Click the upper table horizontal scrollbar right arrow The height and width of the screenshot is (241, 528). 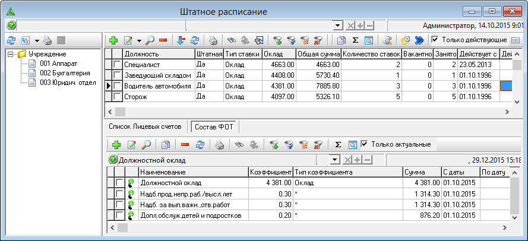point(507,112)
